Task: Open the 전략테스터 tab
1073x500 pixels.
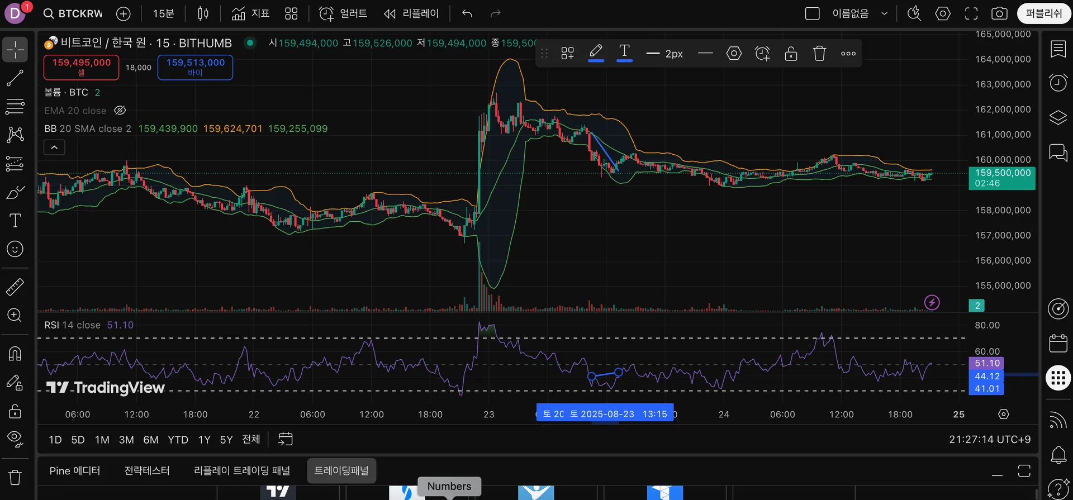Action: coord(147,471)
